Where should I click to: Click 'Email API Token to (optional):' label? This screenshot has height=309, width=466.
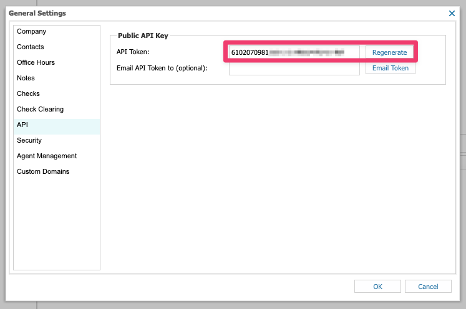[162, 69]
